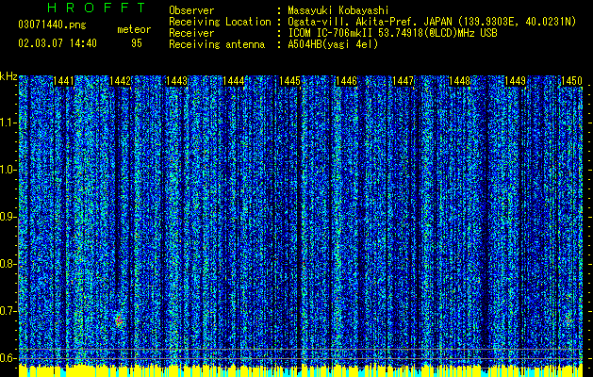Select the Ogata-vill. Akita-Pref. JAPAN location text
593x377 pixels.
point(432,22)
